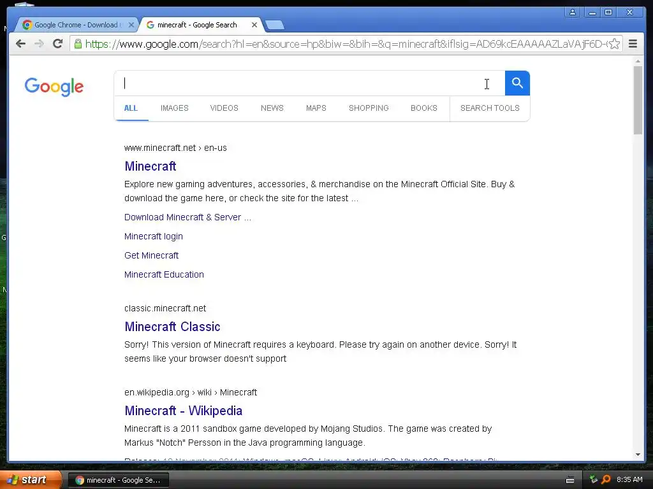653x489 pixels.
Task: Open the Chrome hamburger menu
Action: click(x=633, y=44)
